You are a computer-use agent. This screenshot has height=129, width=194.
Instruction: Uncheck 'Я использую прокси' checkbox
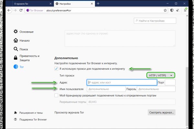[57, 69]
